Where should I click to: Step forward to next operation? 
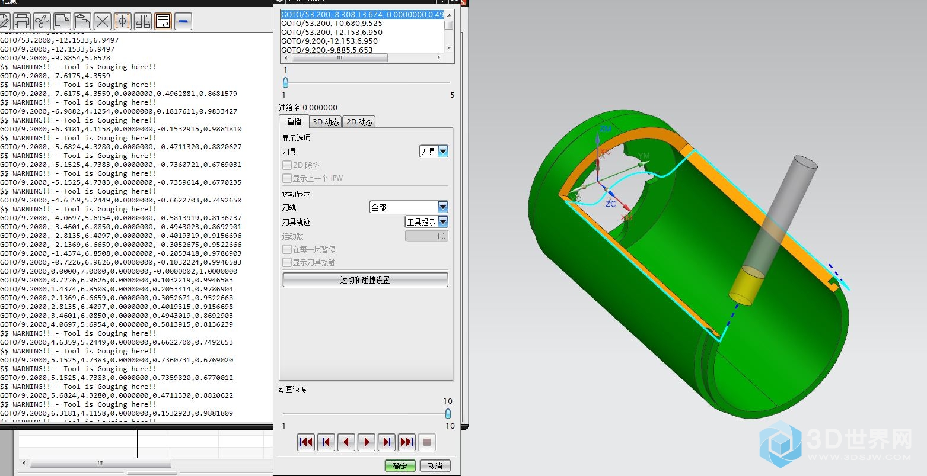387,442
